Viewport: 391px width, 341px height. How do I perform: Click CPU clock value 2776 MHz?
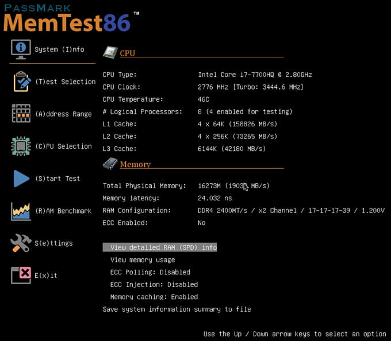click(250, 87)
